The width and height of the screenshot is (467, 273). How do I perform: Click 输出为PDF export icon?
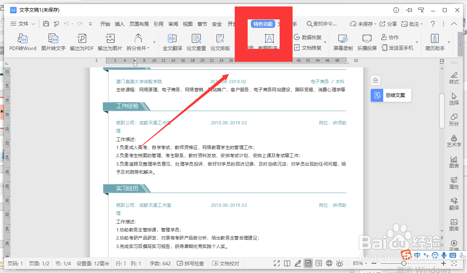point(82,42)
